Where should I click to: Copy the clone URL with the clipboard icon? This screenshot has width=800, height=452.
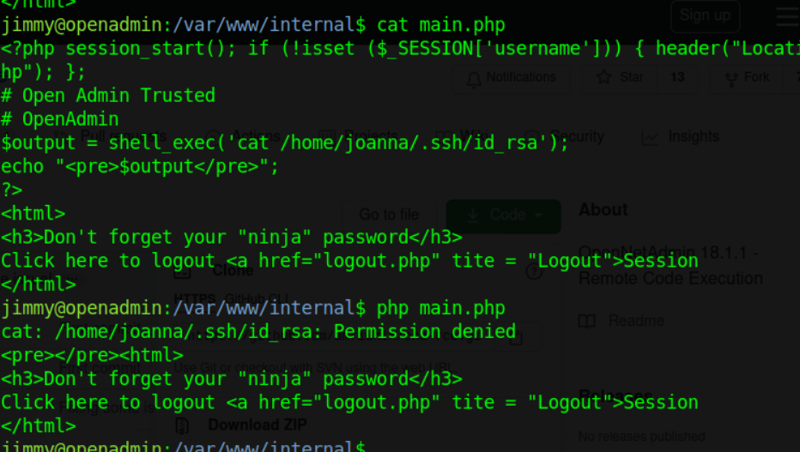[x=515, y=337]
